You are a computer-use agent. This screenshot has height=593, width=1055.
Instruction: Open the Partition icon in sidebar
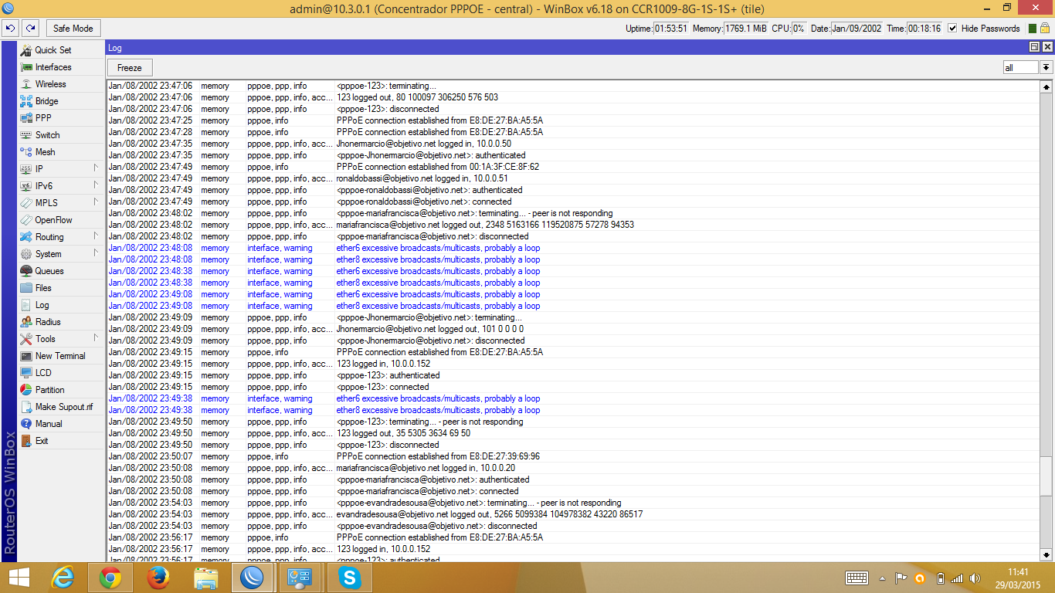tap(27, 390)
